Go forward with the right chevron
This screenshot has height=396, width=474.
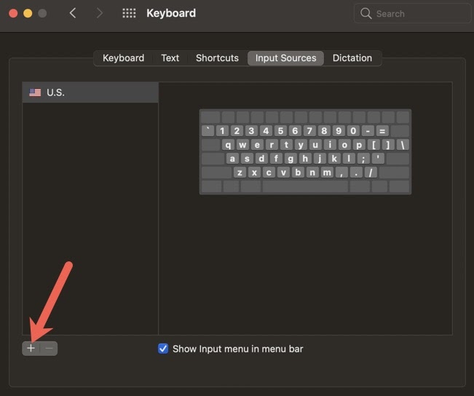pos(100,13)
